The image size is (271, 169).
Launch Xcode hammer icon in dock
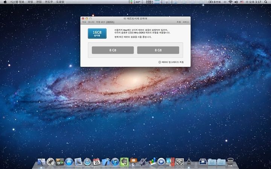[106, 162]
